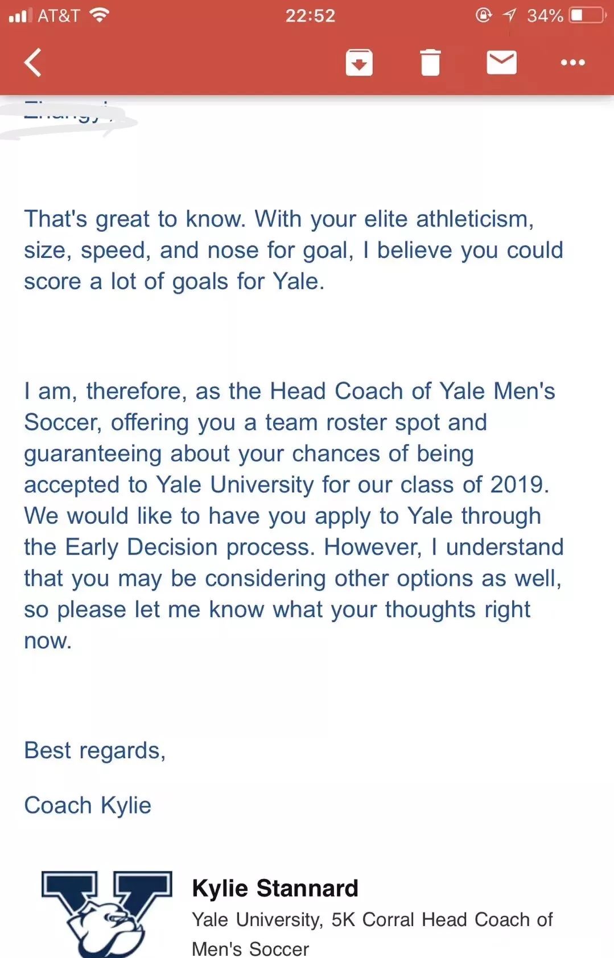Open the three-dot more options menu
Image resolution: width=614 pixels, height=958 pixels.
(572, 63)
